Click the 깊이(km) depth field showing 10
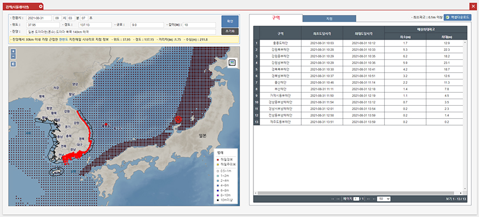Viewport: 479px width, 217px height. 199,25
